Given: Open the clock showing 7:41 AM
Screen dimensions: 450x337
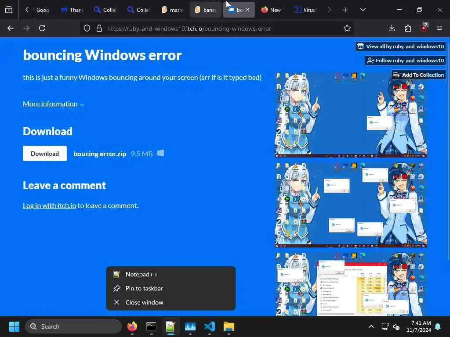Looking at the screenshot, I should coord(419,326).
